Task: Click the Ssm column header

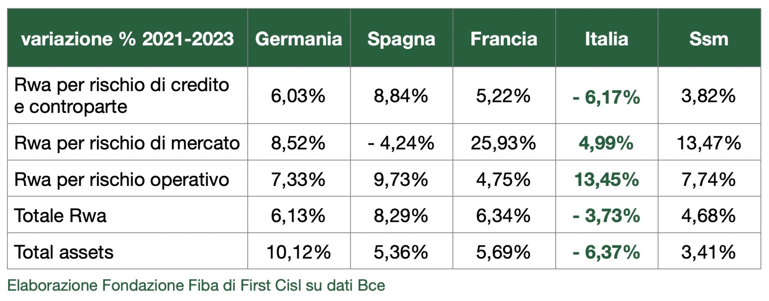Action: [709, 39]
